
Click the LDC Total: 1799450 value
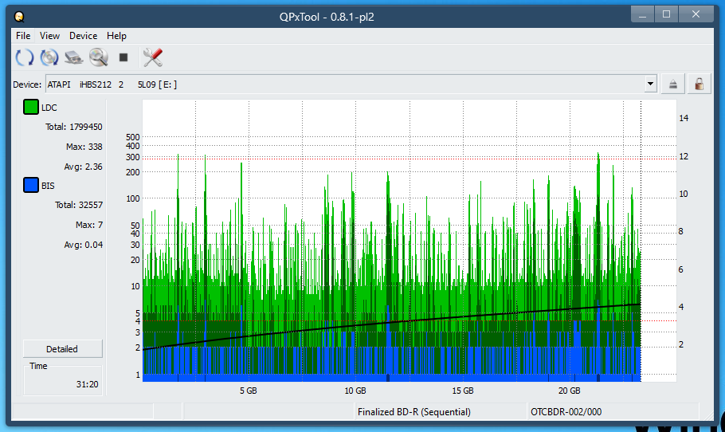[73, 127]
